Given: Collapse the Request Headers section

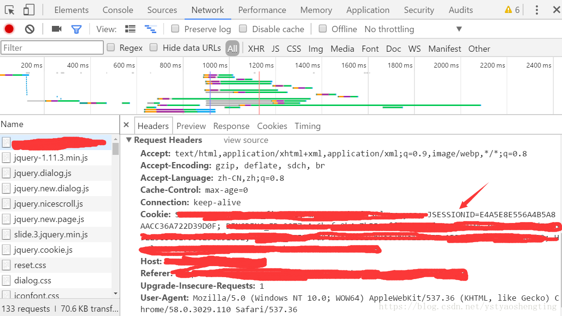Looking at the screenshot, I should coord(129,140).
